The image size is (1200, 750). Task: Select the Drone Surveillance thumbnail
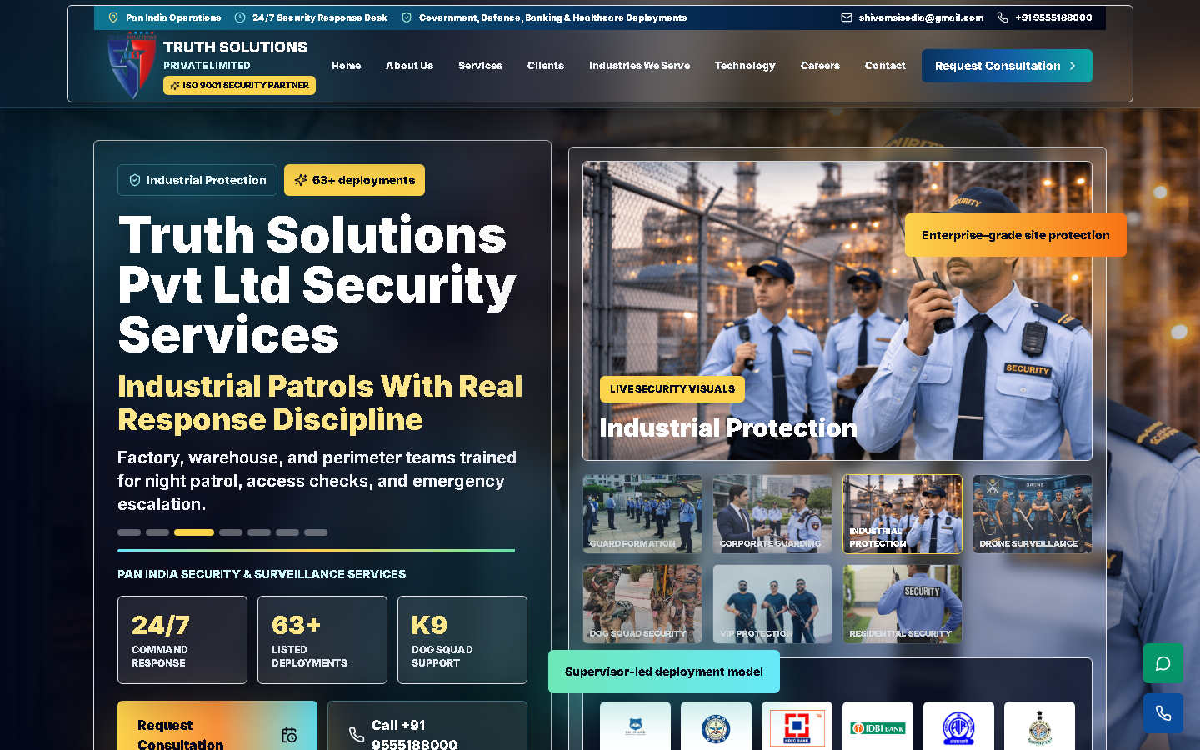[1032, 514]
